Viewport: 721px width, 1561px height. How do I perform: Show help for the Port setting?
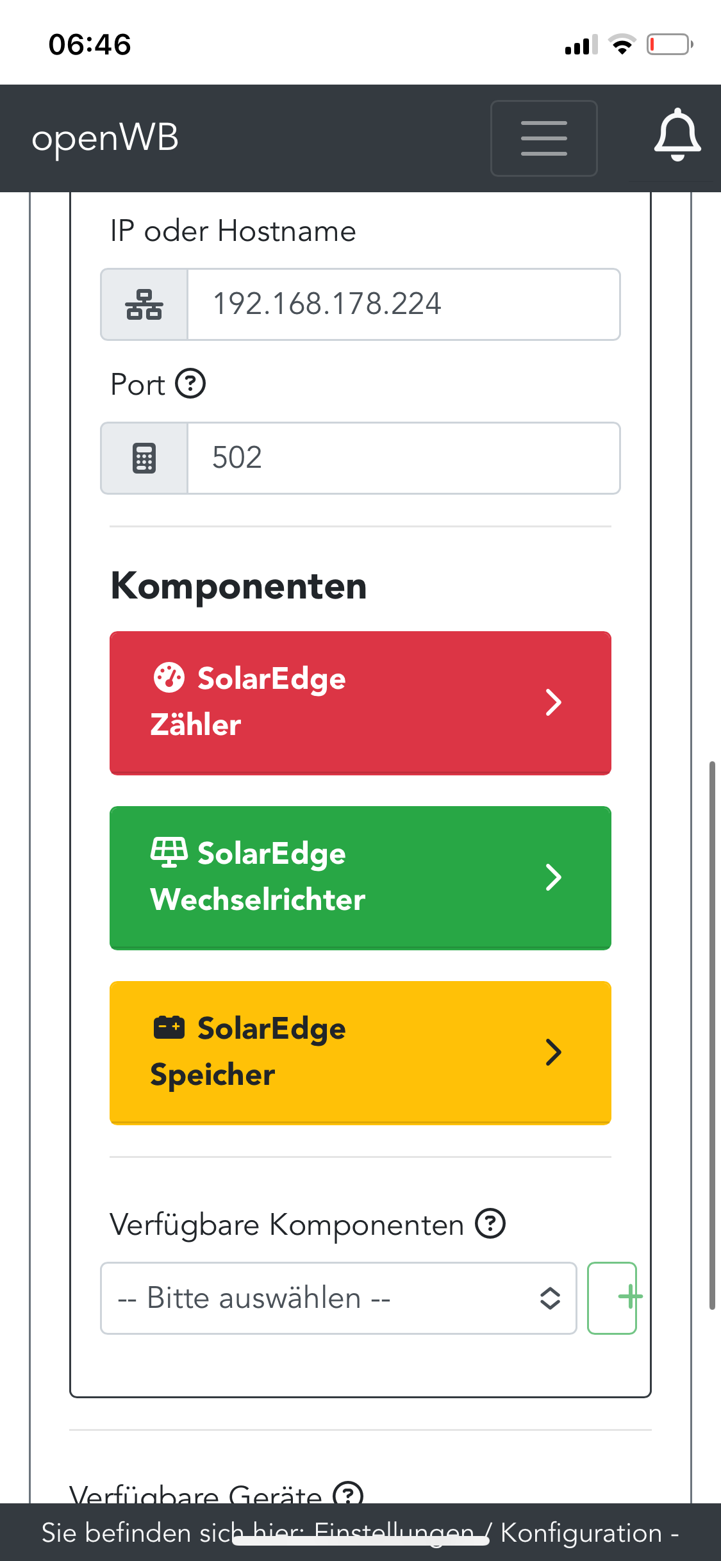(190, 384)
